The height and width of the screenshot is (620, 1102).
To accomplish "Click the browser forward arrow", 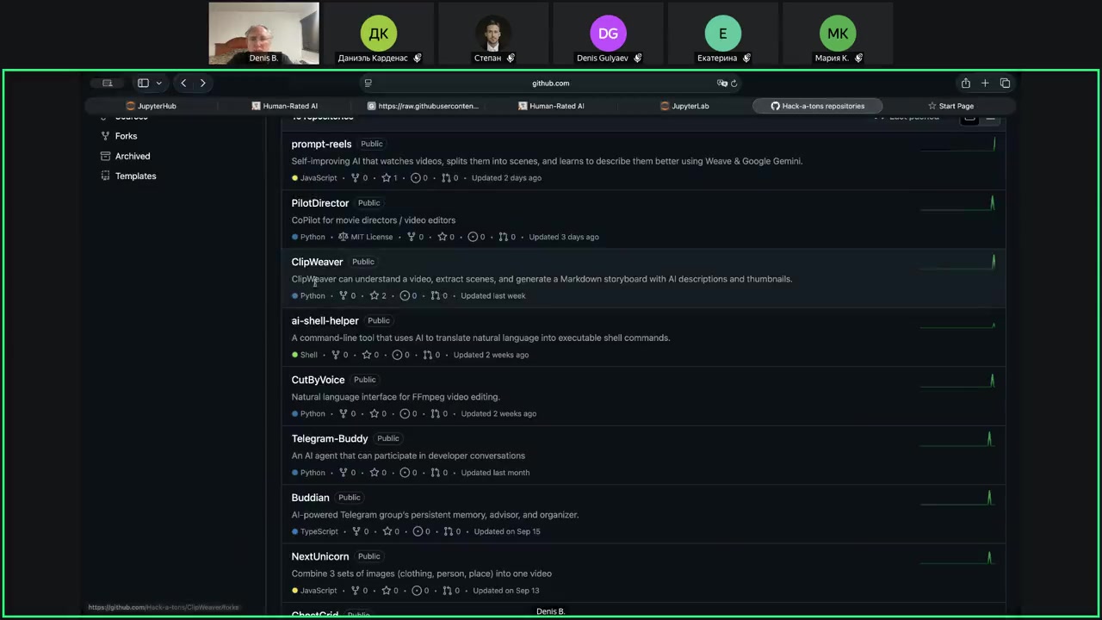I will pos(203,84).
